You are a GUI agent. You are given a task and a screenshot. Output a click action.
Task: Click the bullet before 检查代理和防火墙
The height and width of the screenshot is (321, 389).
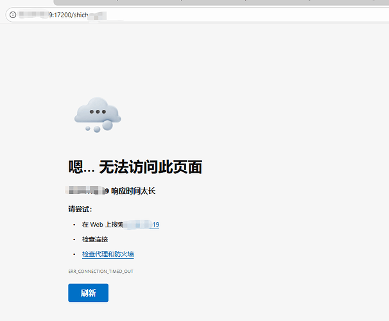pyautogui.click(x=74, y=254)
